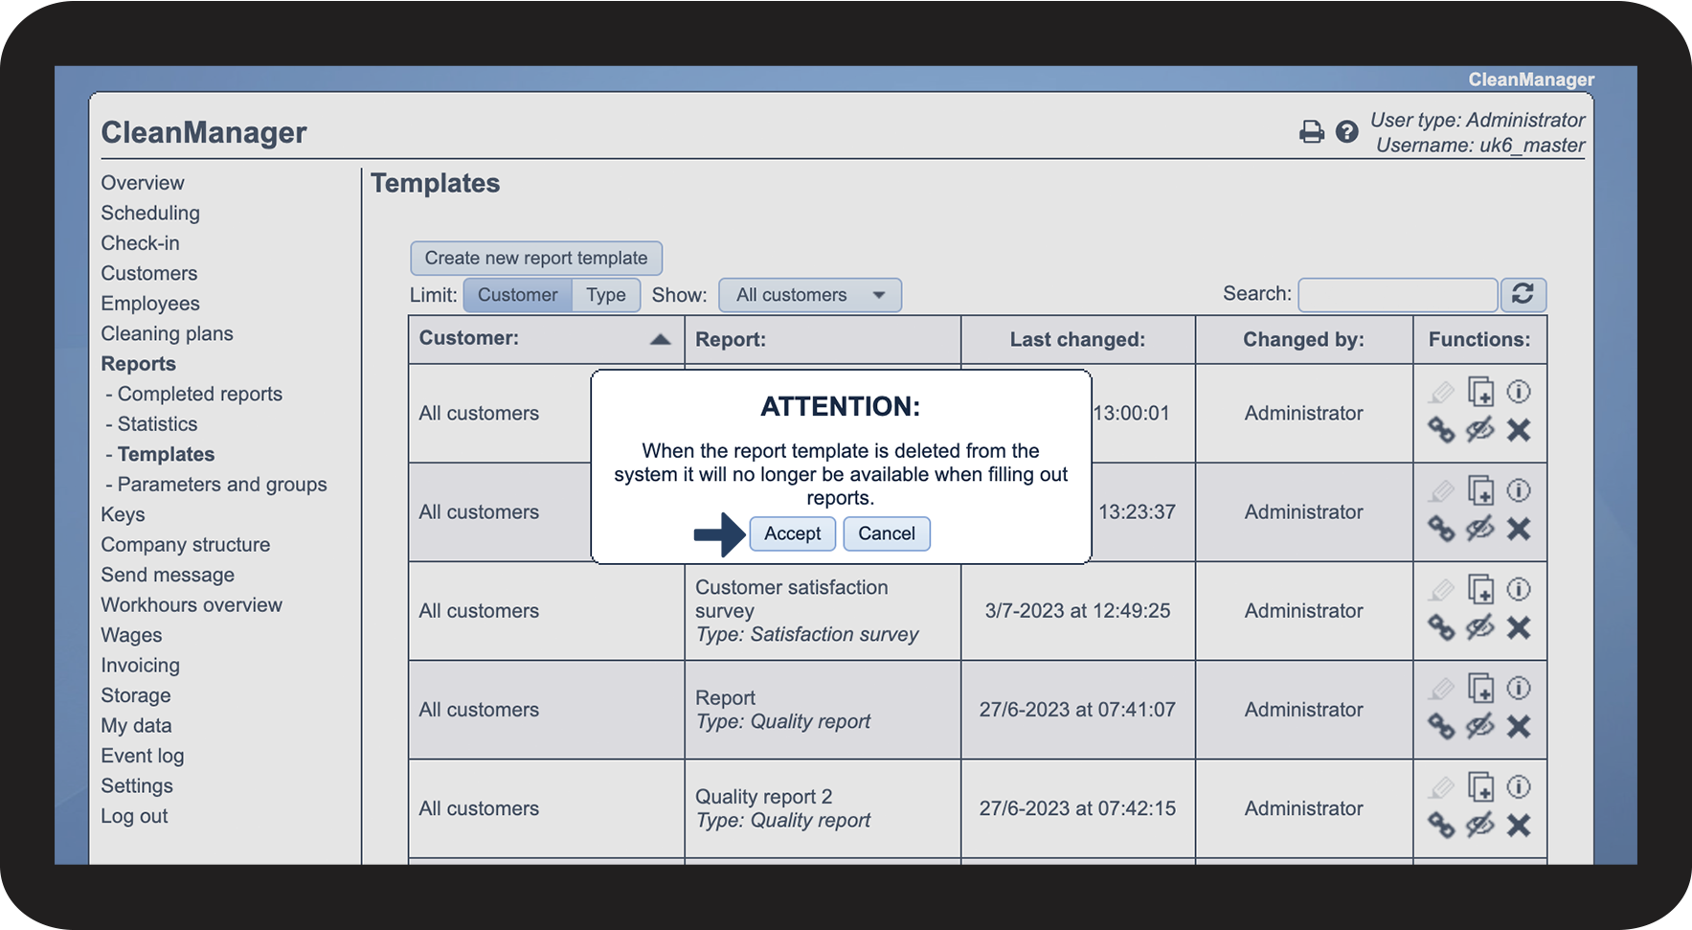The image size is (1692, 930).
Task: Show info for Quality report 2
Action: [1519, 786]
